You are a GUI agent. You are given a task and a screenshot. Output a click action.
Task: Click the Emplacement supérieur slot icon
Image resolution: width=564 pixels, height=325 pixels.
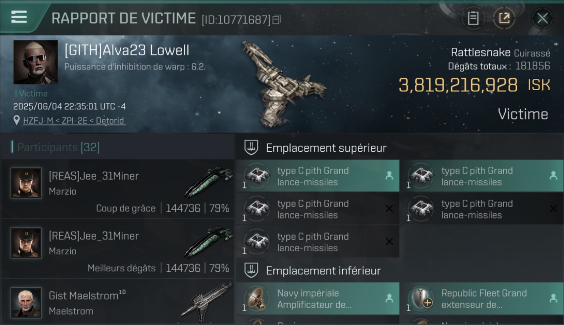[x=251, y=148]
